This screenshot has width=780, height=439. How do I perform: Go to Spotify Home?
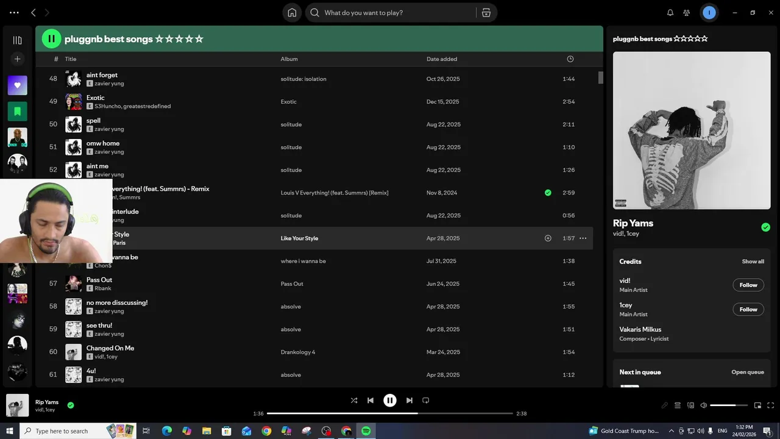coord(292,13)
